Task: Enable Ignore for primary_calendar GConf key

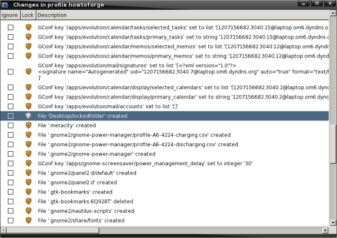Action: pyautogui.click(x=10, y=97)
